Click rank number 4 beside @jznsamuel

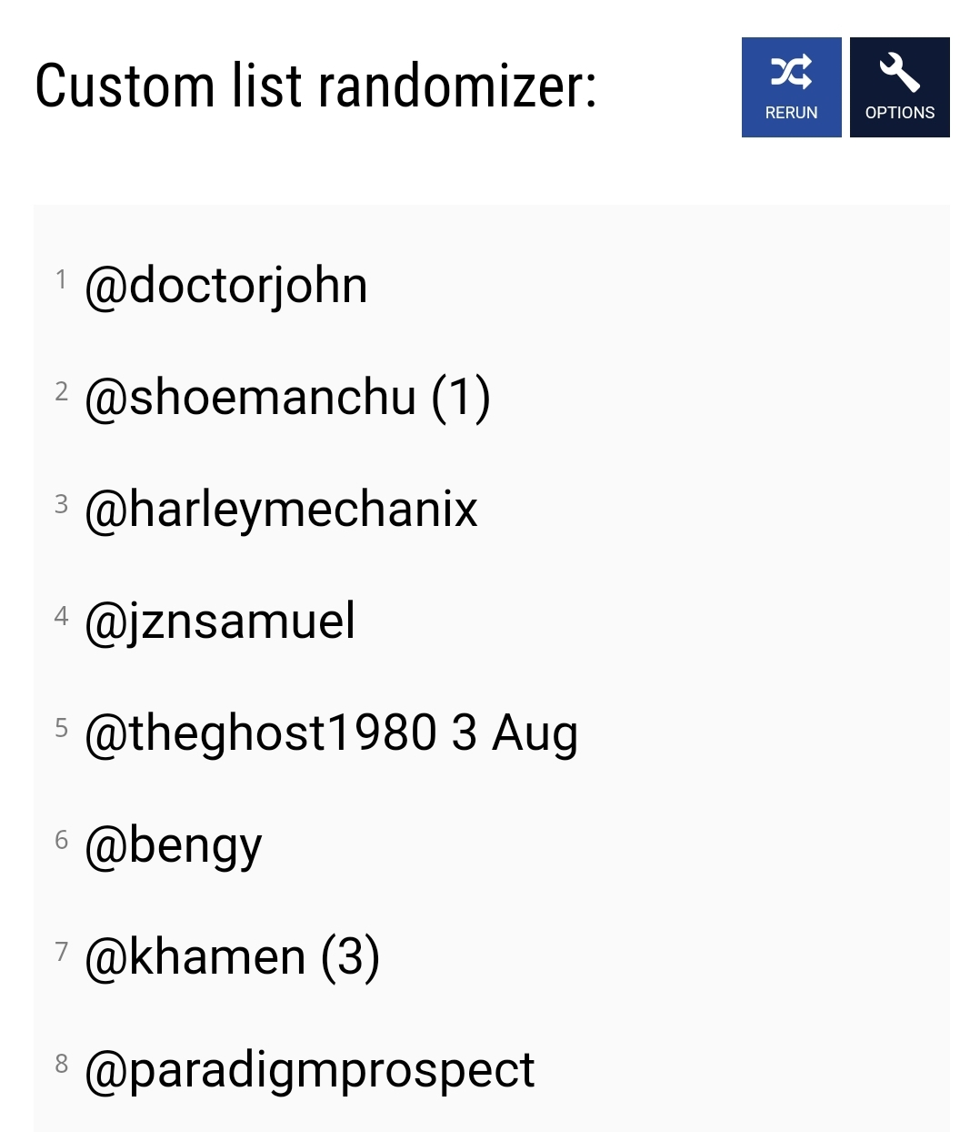pos(61,616)
